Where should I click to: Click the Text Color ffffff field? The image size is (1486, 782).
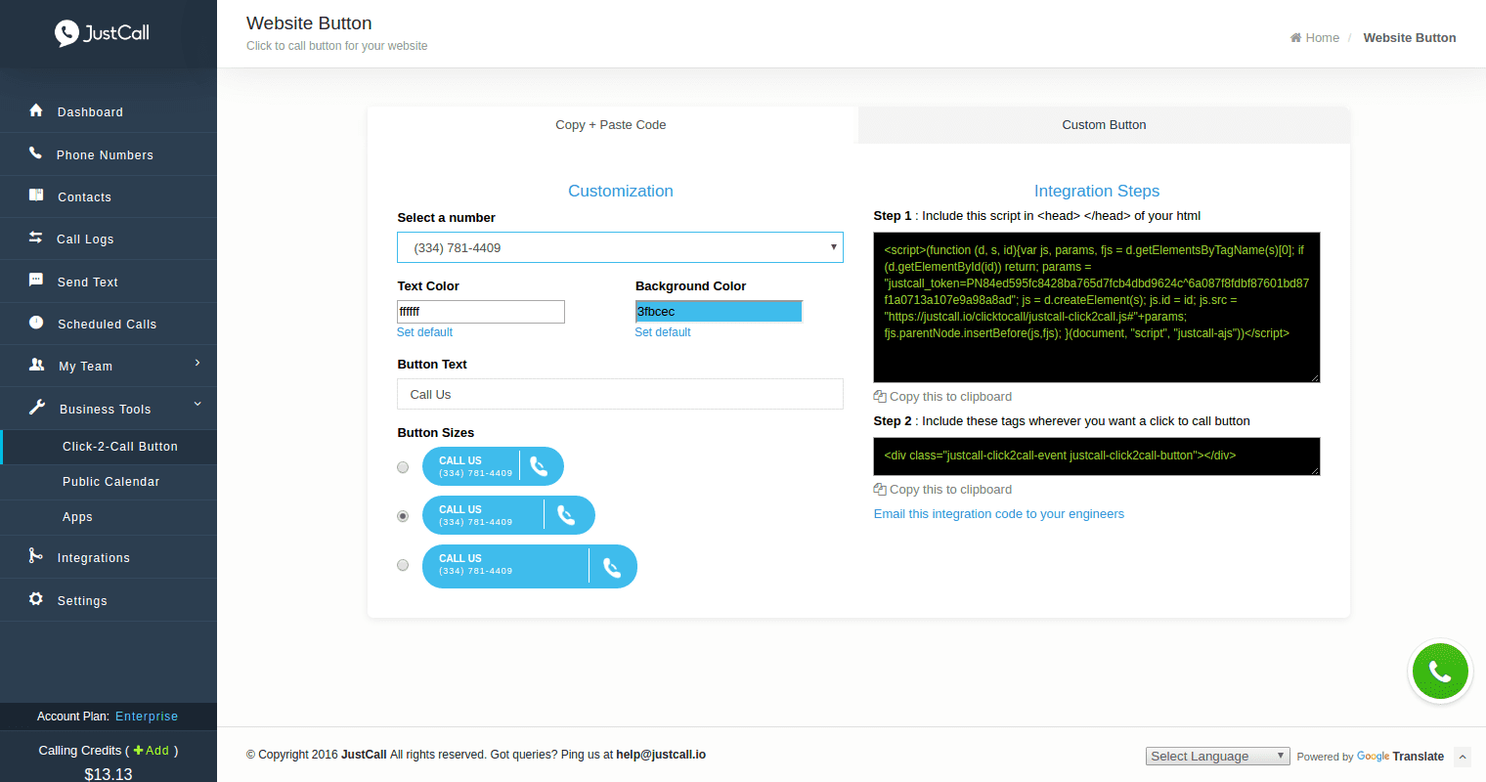tap(481, 312)
